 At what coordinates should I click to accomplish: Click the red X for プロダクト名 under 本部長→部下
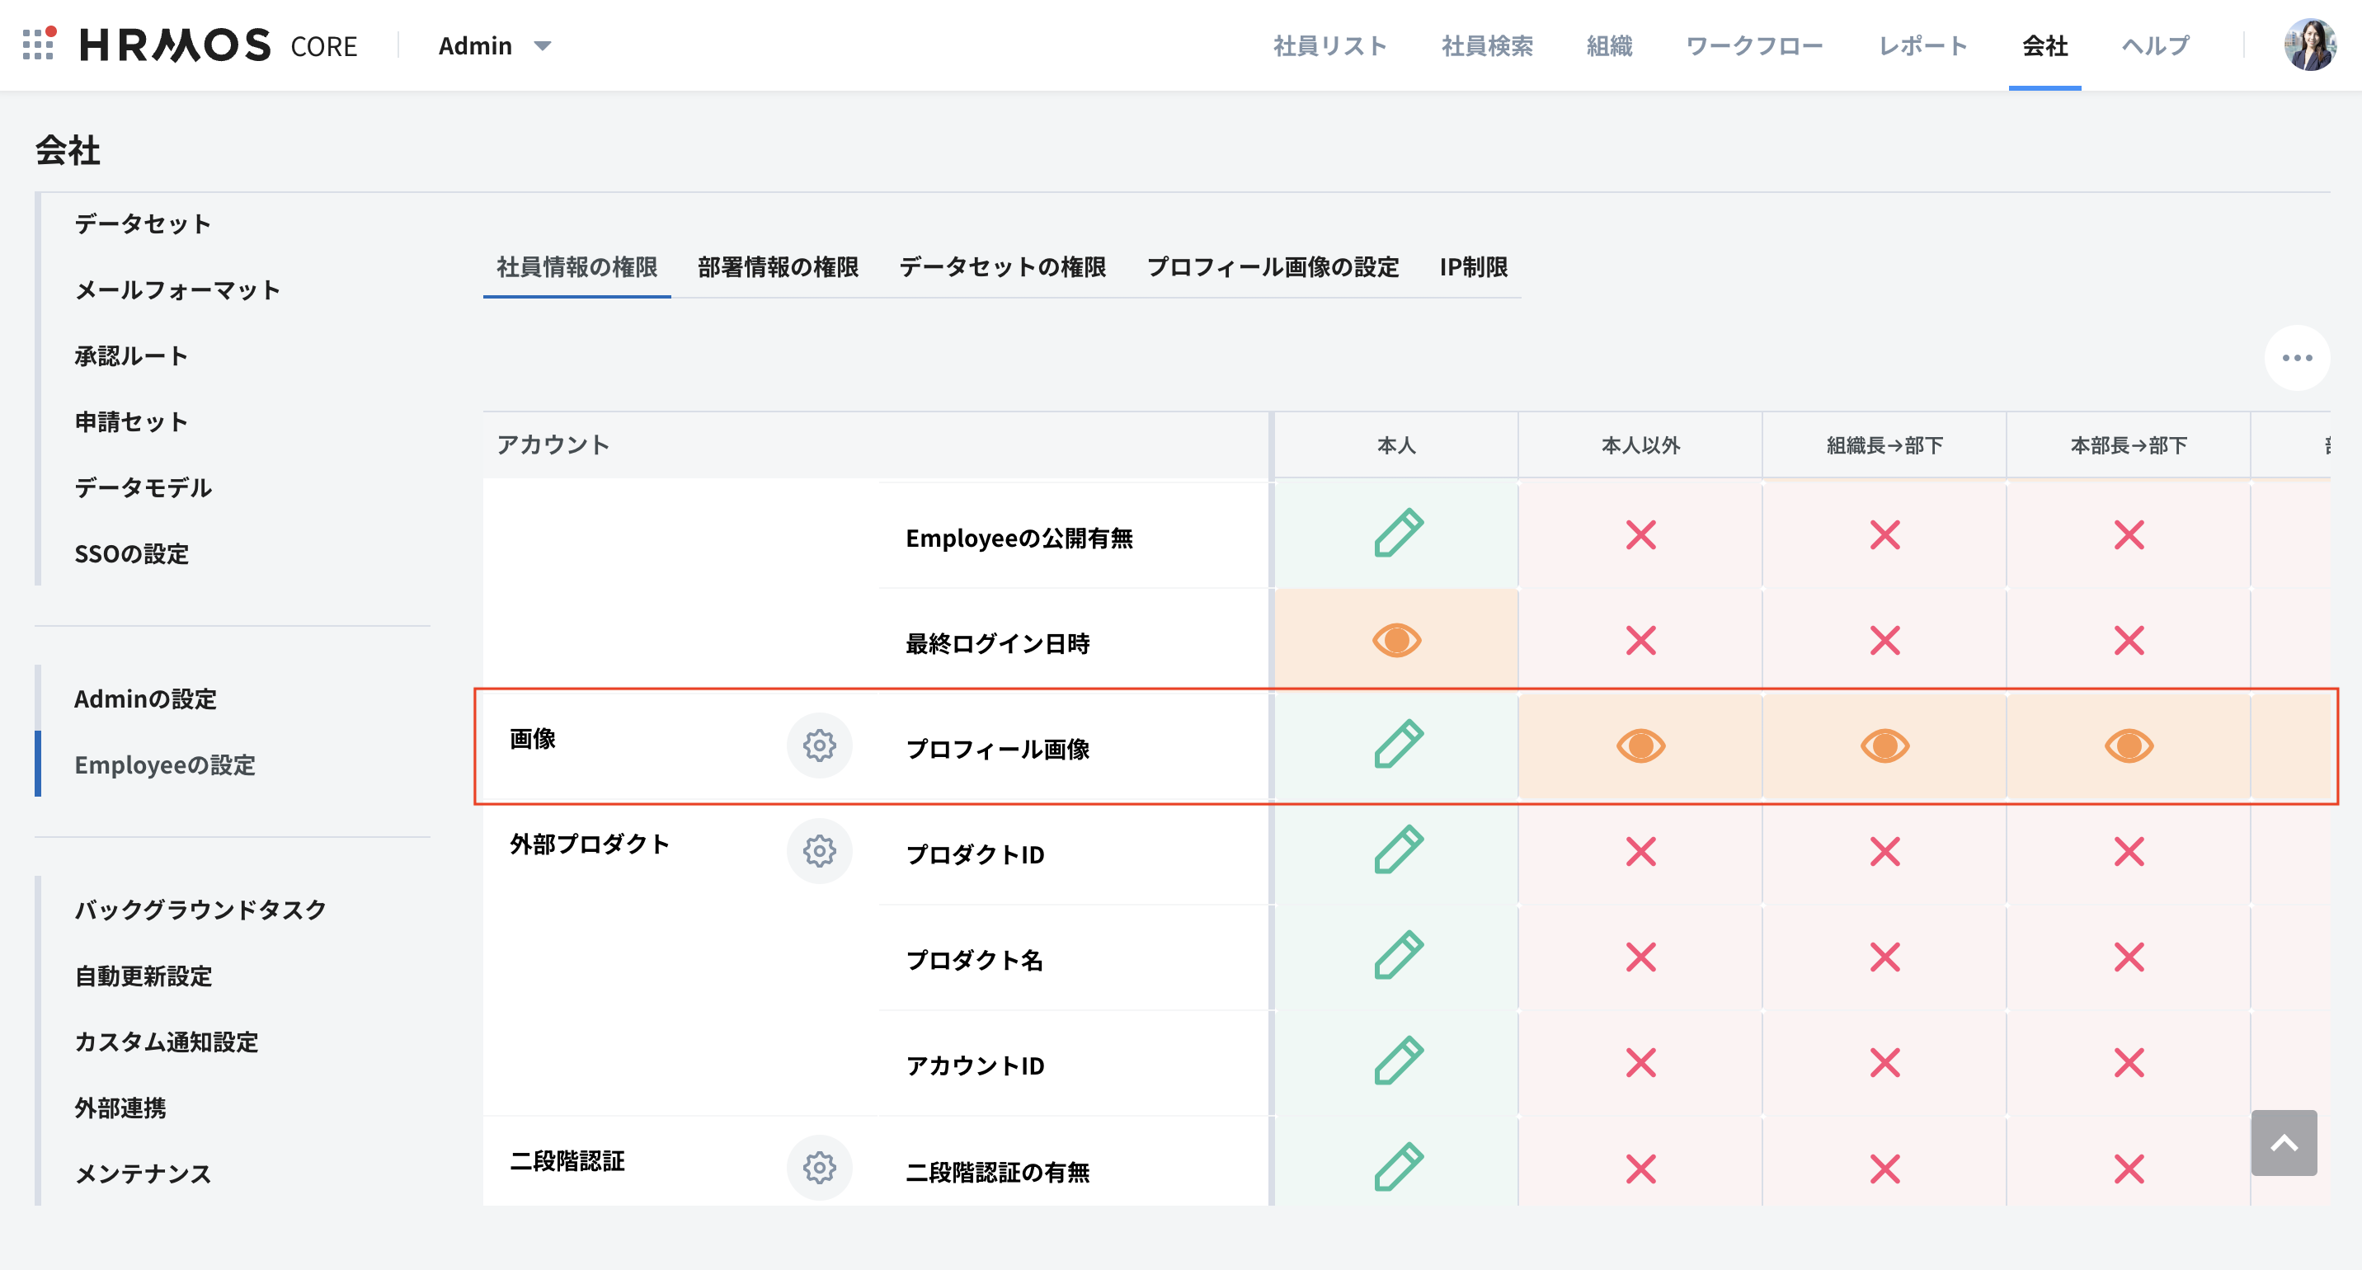[2128, 957]
